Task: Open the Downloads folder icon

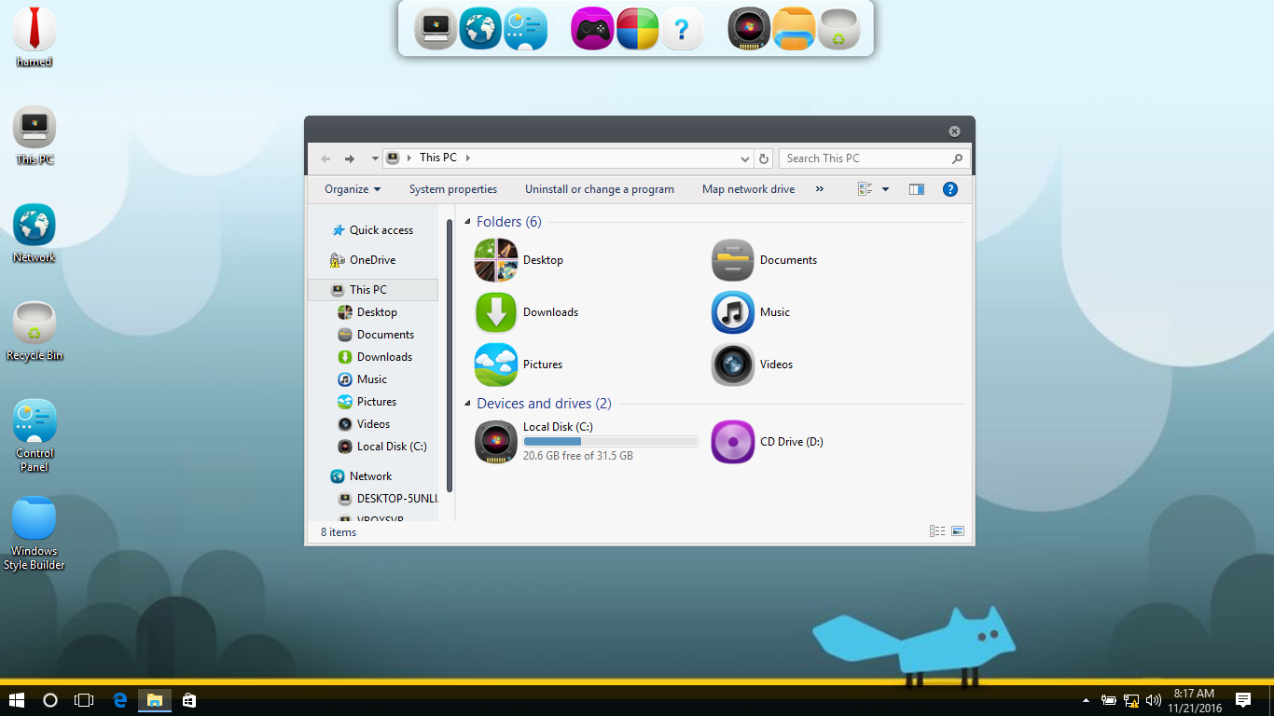Action: (495, 312)
